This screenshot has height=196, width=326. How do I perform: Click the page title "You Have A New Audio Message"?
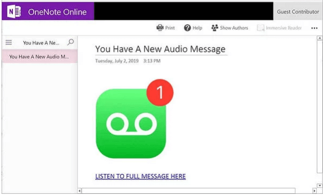[x=160, y=49]
